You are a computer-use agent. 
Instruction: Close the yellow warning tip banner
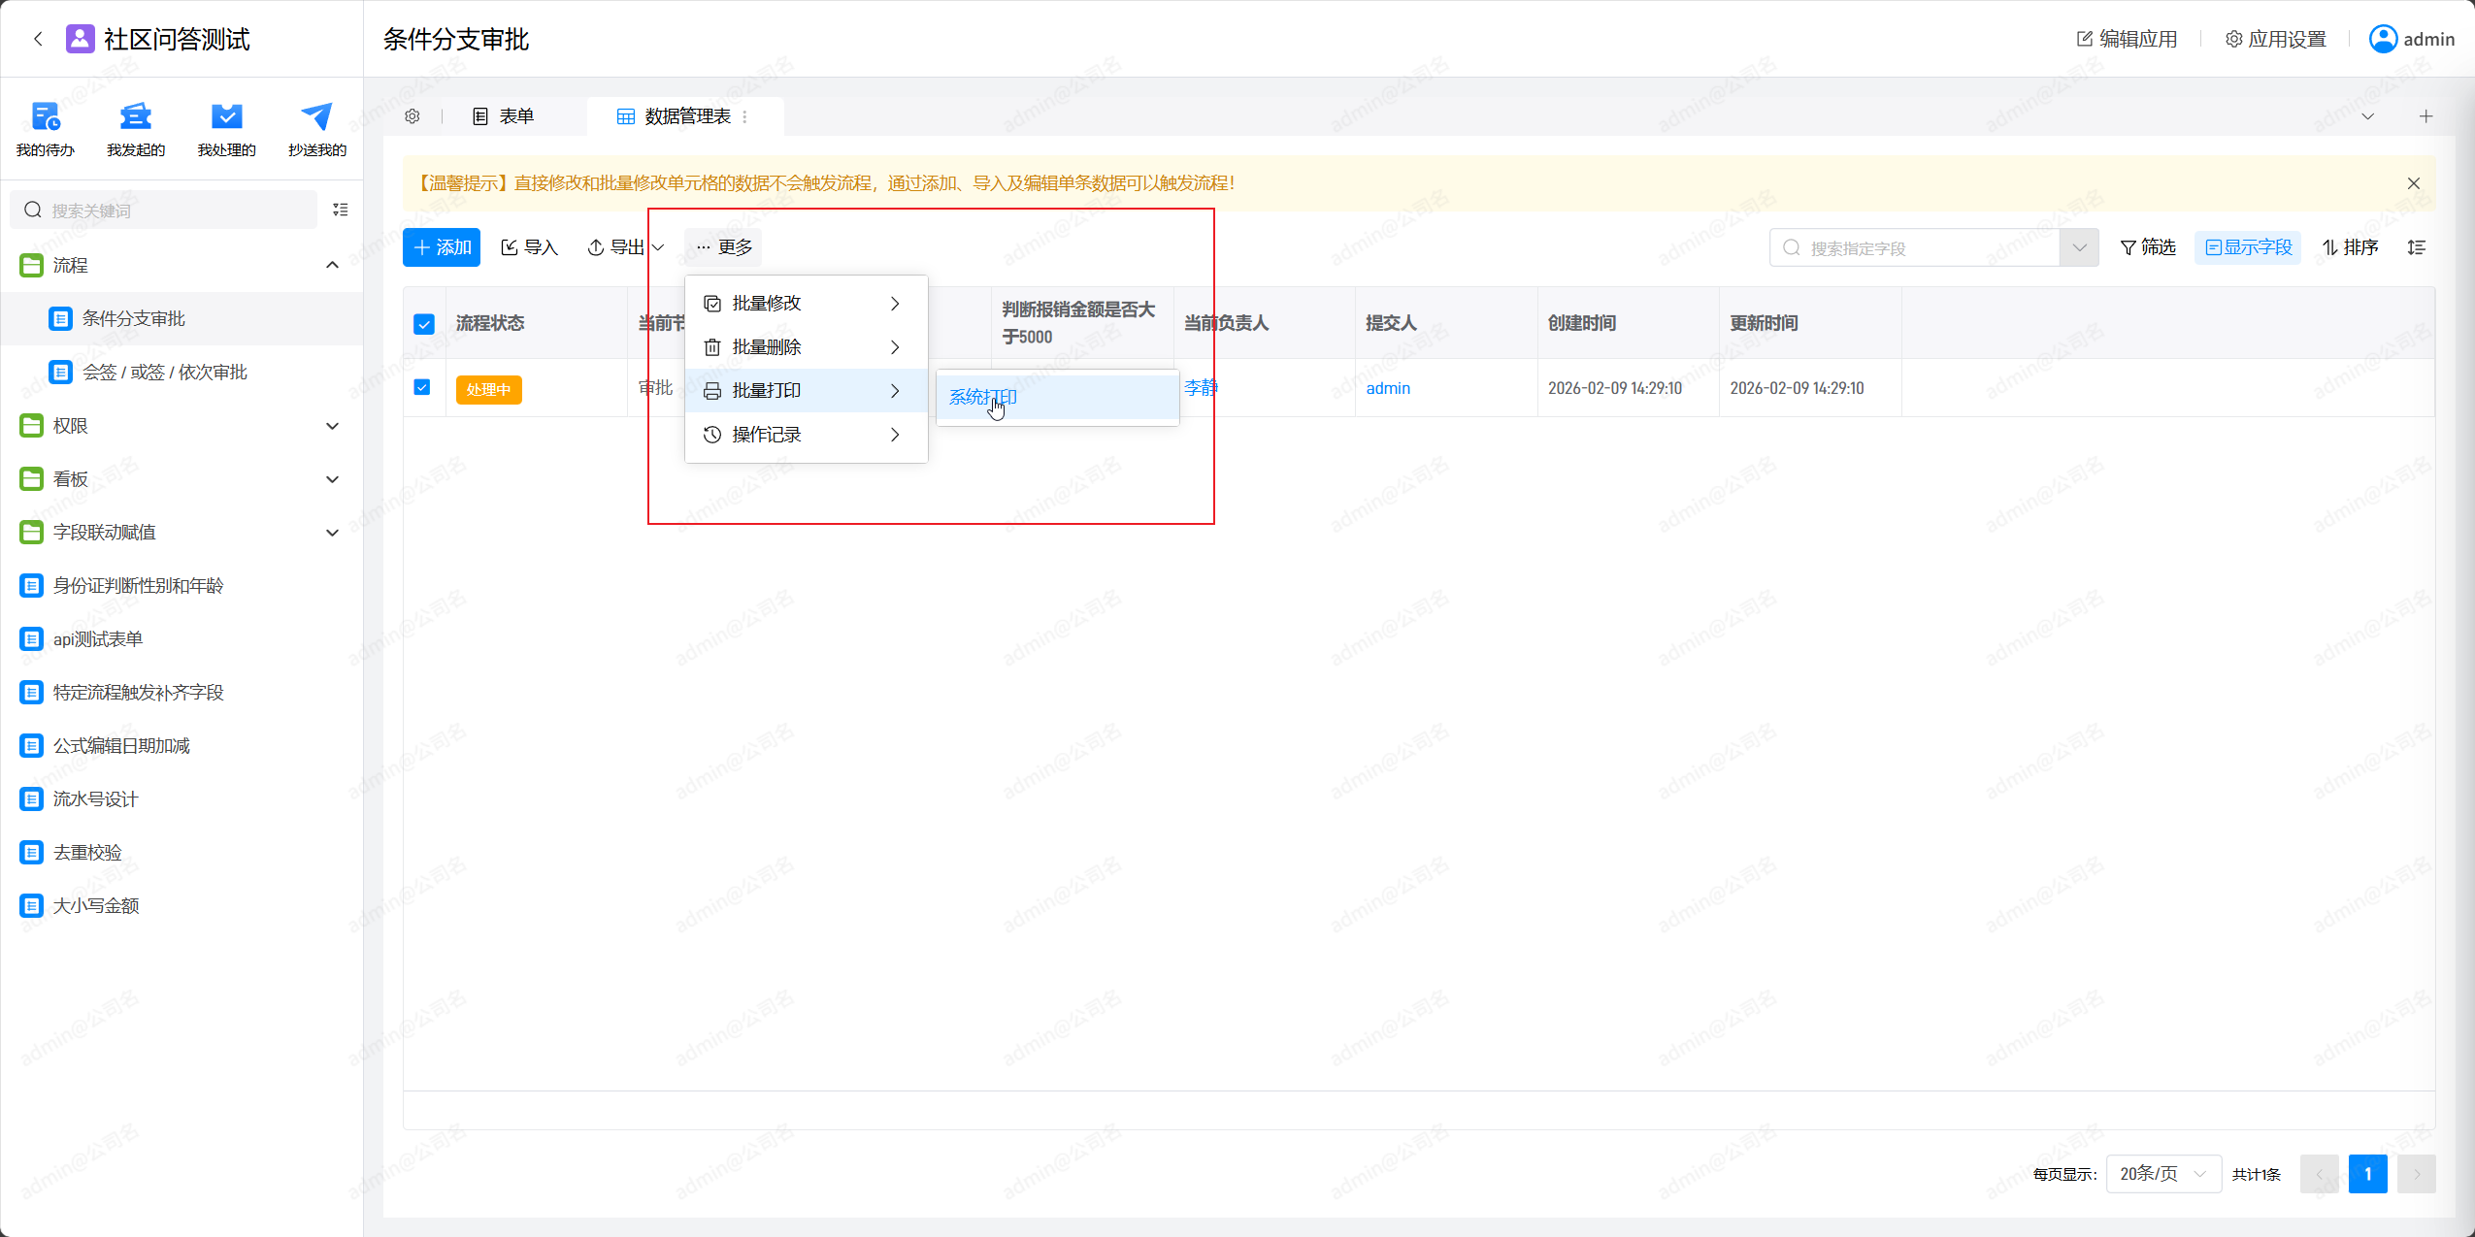(2414, 183)
